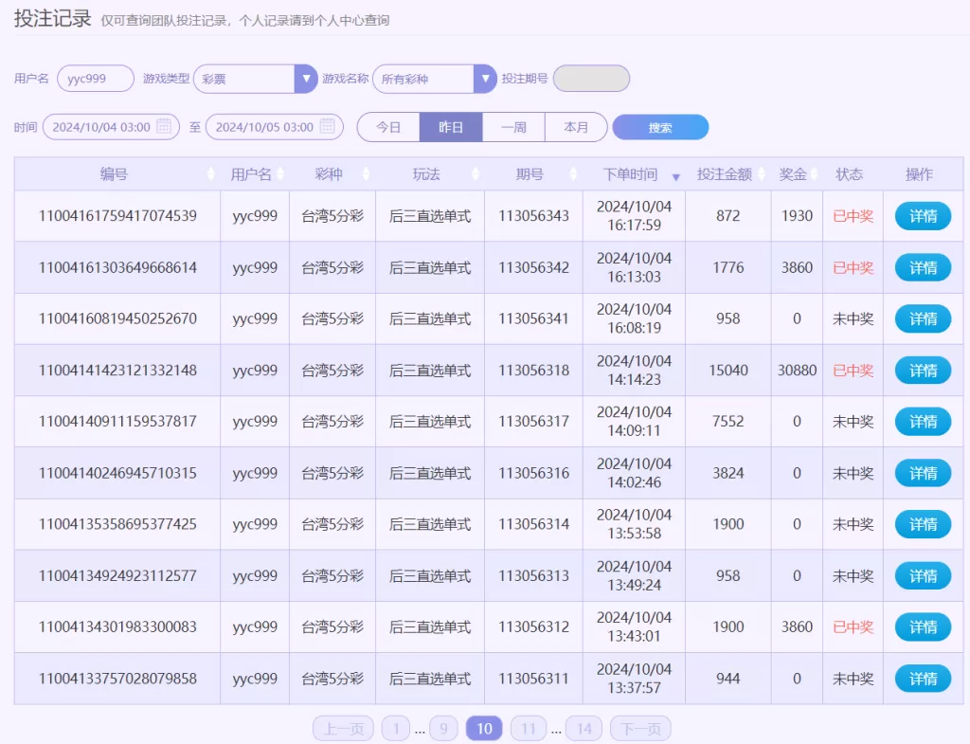Select the 一周 time range tab
The width and height of the screenshot is (970, 744).
coord(513,127)
